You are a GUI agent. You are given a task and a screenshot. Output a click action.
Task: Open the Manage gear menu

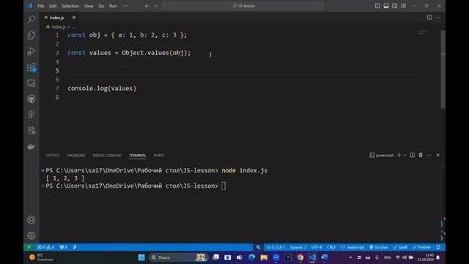(31, 235)
